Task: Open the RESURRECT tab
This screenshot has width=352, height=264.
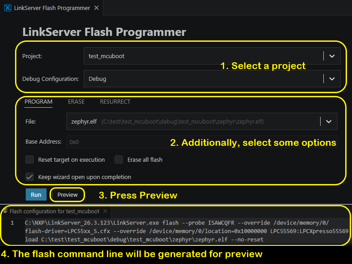Action: (x=115, y=102)
